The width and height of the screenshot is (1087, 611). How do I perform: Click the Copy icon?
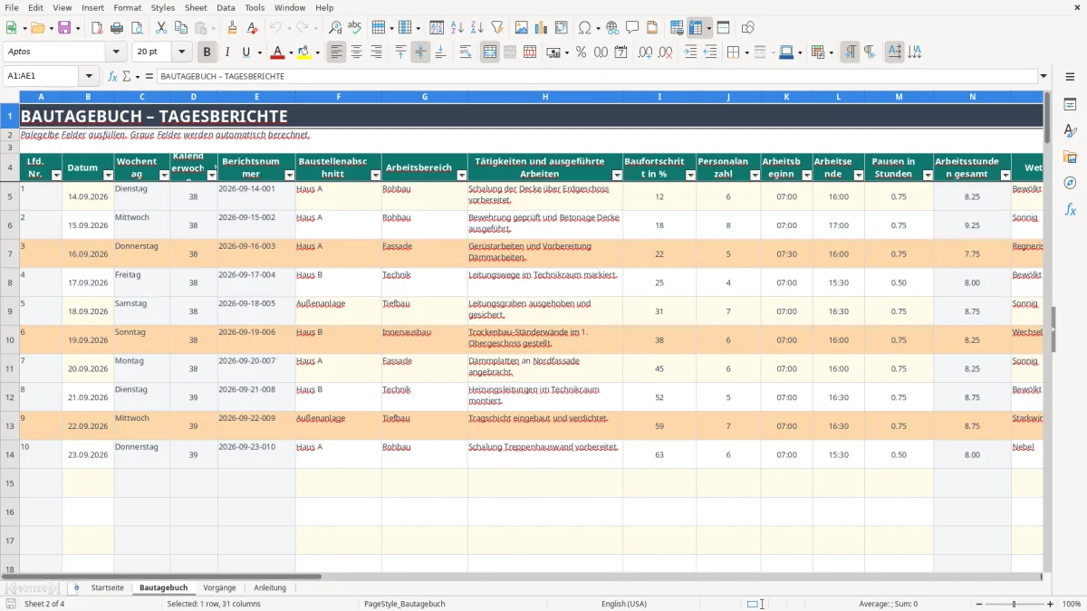coord(180,28)
